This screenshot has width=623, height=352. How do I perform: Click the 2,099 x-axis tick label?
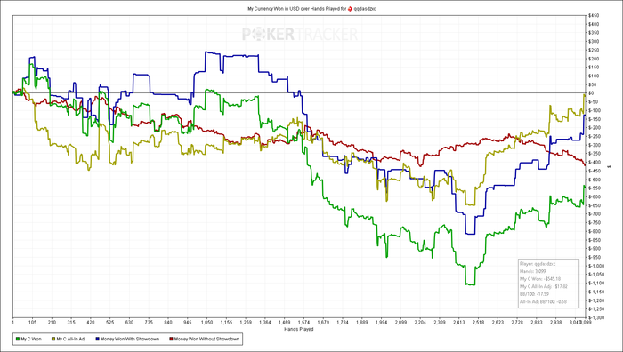(400, 323)
